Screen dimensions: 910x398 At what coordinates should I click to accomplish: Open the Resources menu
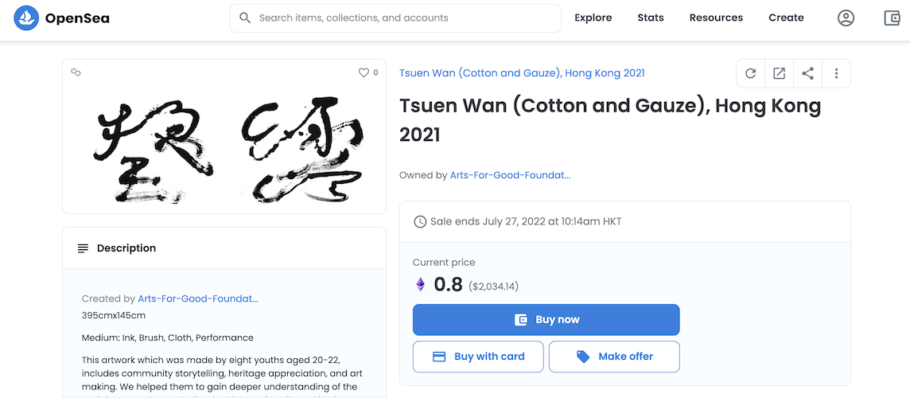point(716,18)
